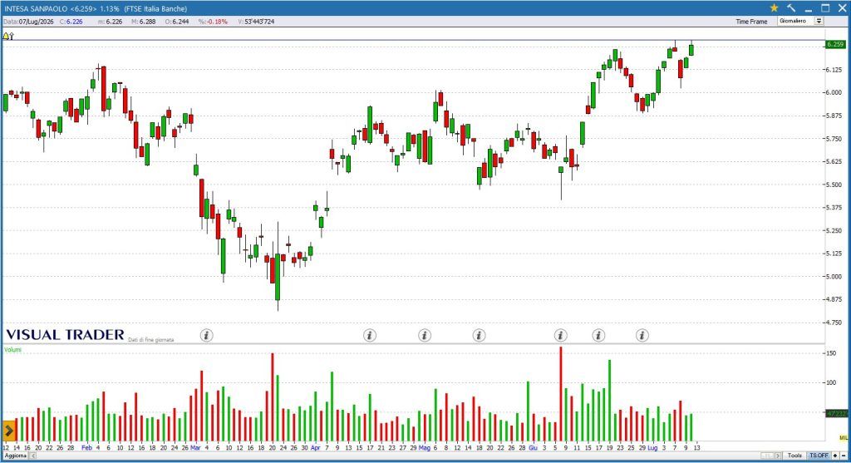Open the info marker between 5 and 9 June
The width and height of the screenshot is (851, 463).
pos(561,335)
